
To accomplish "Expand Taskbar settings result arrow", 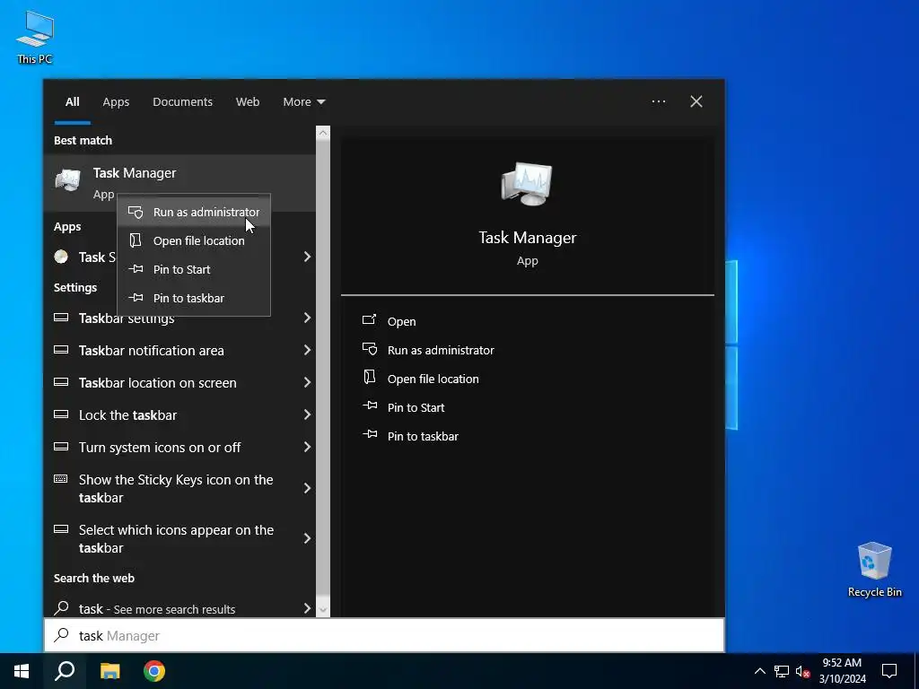I will [307, 318].
